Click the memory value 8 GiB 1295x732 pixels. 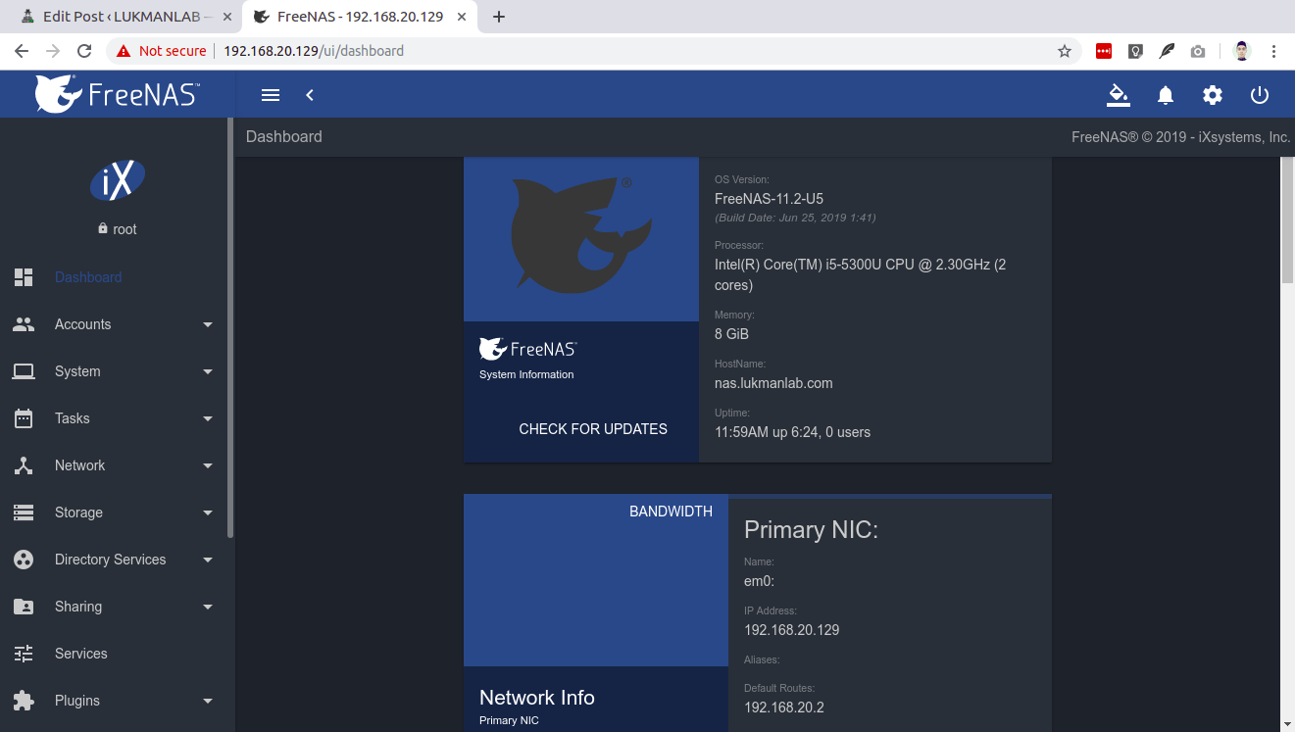[x=731, y=334]
